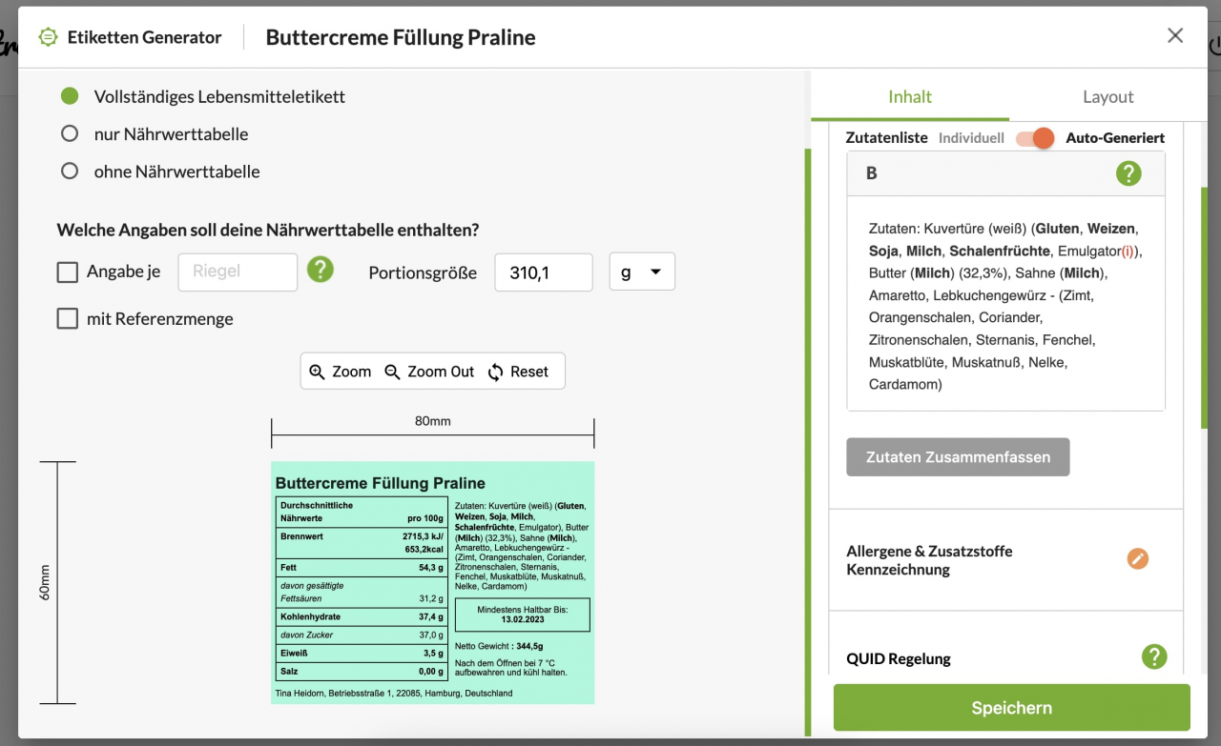Screen dimensions: 1221x746
Task: Open the QUID Regelung help icon
Action: point(1154,657)
